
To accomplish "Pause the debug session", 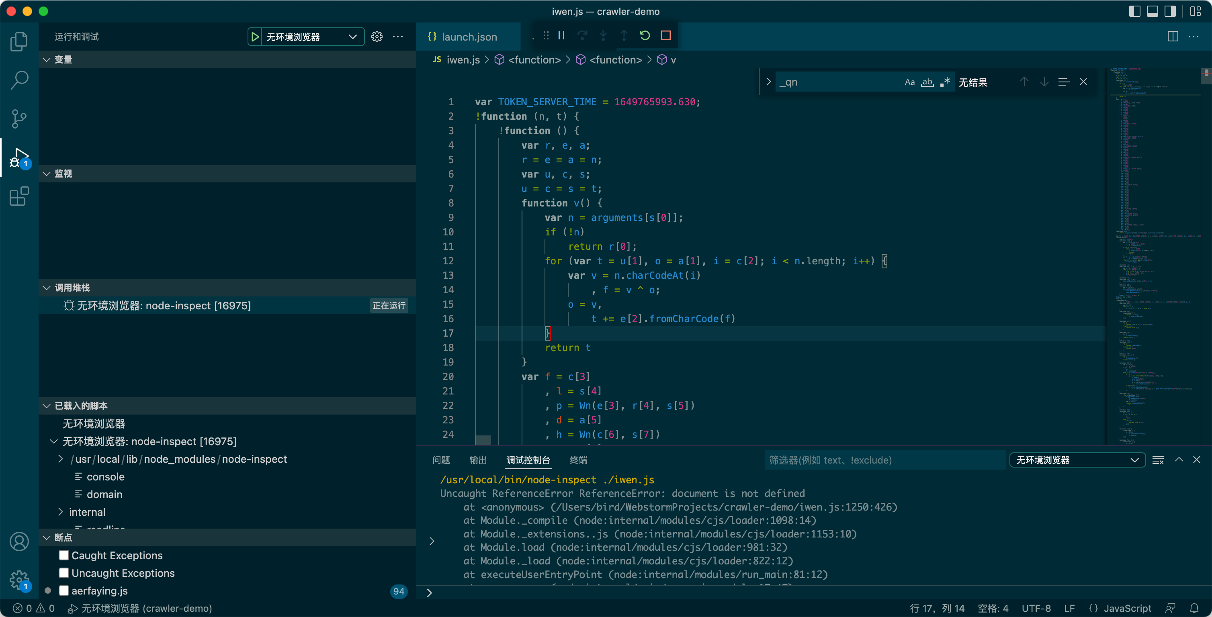I will (561, 36).
